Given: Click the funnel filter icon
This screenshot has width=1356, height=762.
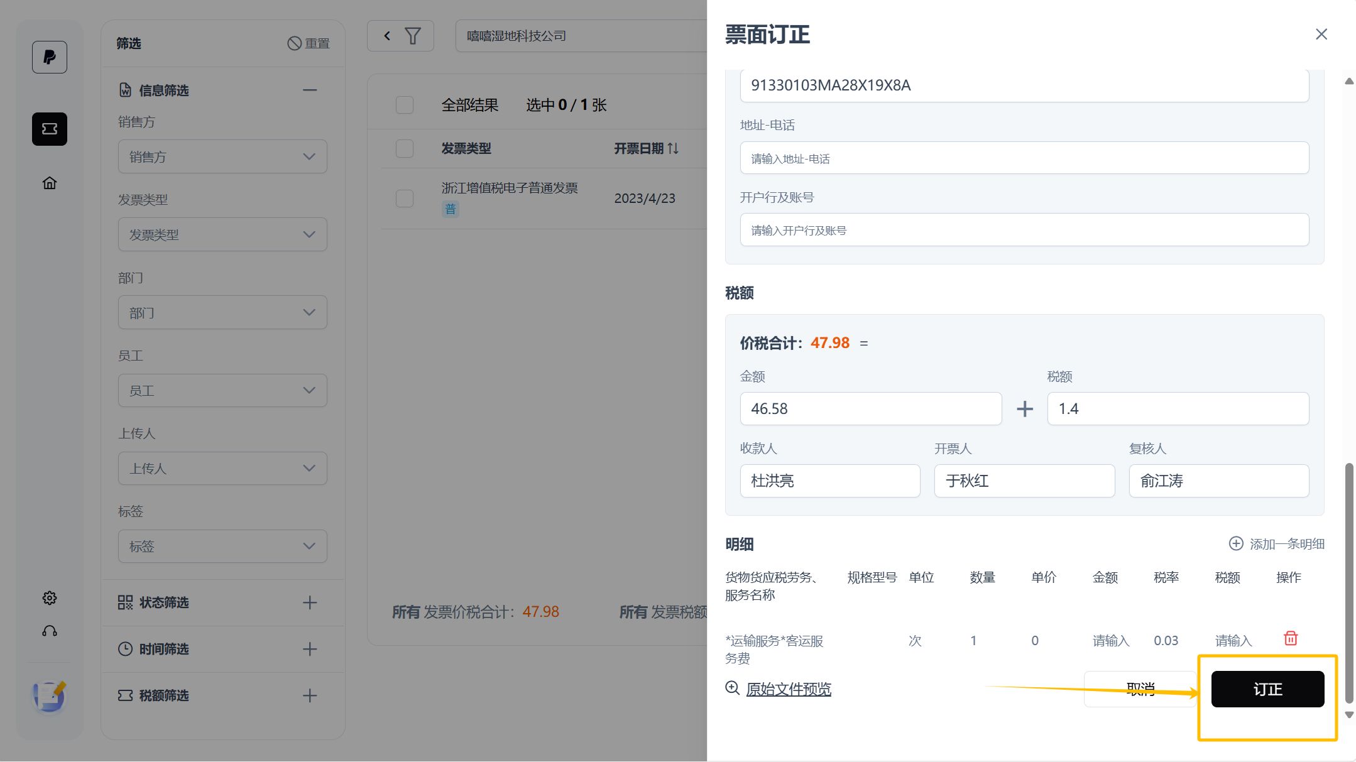Looking at the screenshot, I should pos(413,36).
